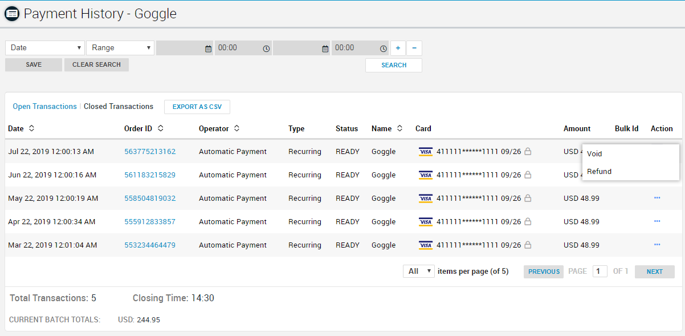Click the page number input field
The height and width of the screenshot is (336, 685).
600,272
